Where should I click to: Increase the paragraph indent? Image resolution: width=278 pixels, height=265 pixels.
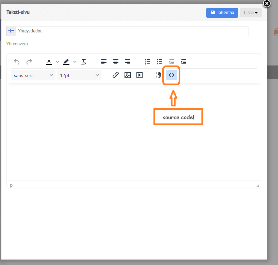[183, 62]
